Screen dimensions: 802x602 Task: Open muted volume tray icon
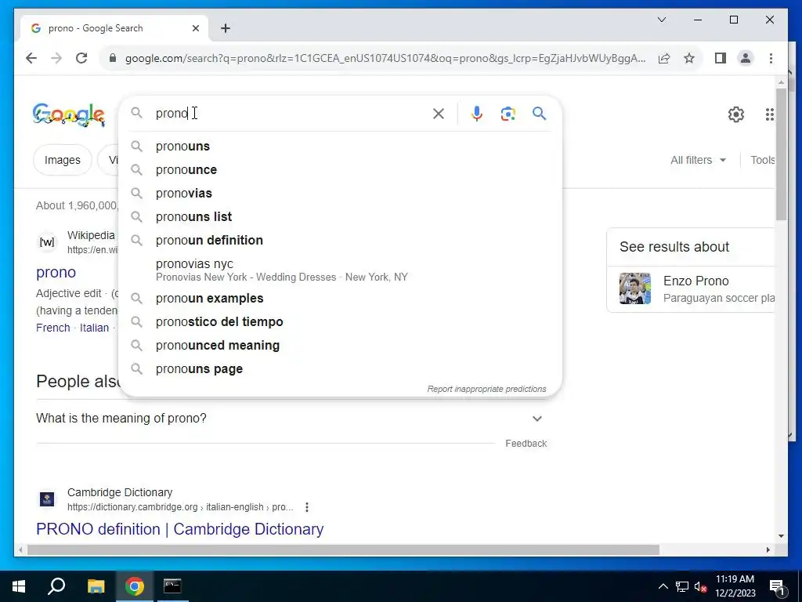click(700, 586)
